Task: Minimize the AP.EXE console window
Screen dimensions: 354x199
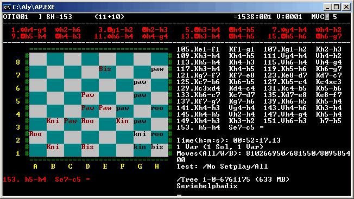Action: [328, 7]
